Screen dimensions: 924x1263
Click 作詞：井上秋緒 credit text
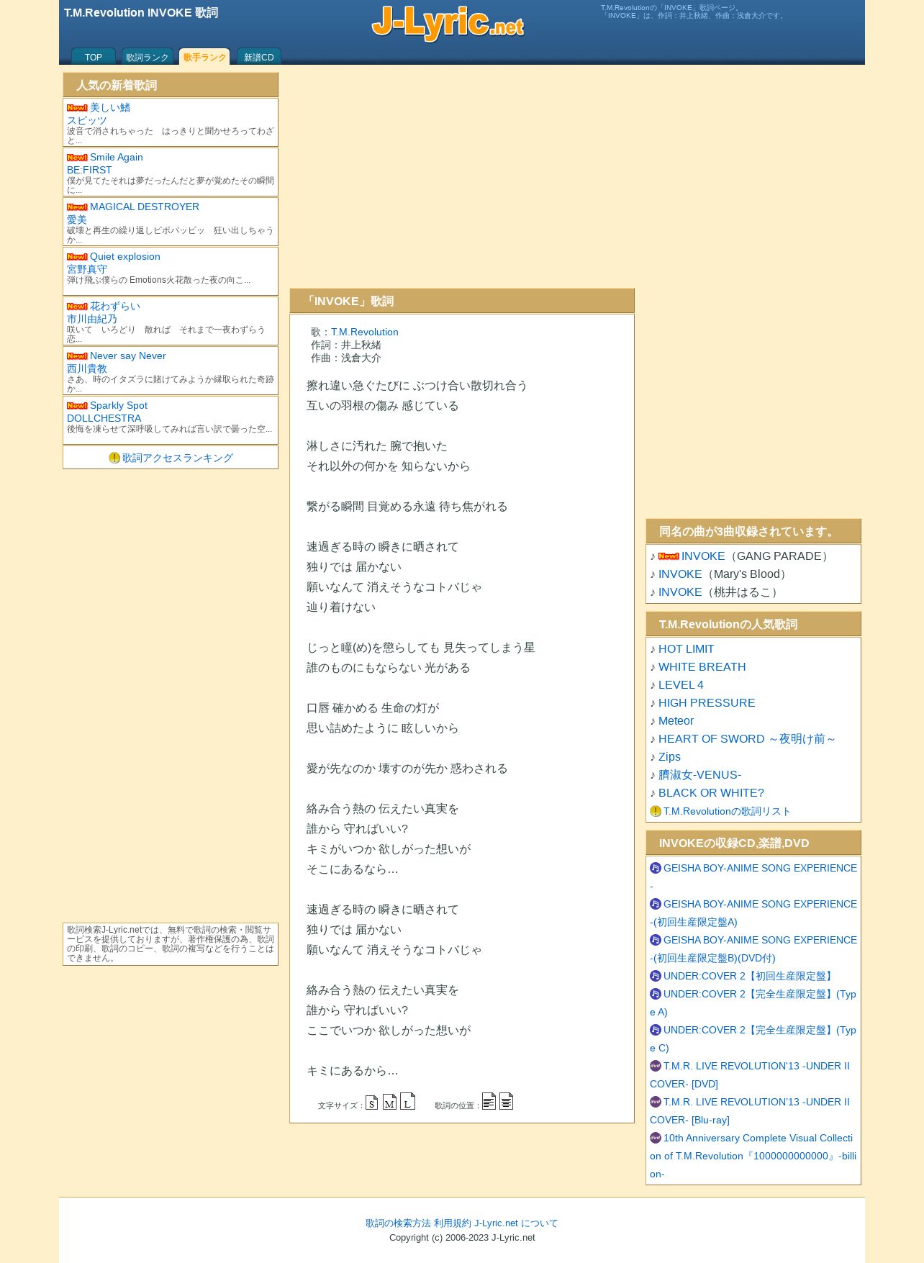(x=346, y=345)
